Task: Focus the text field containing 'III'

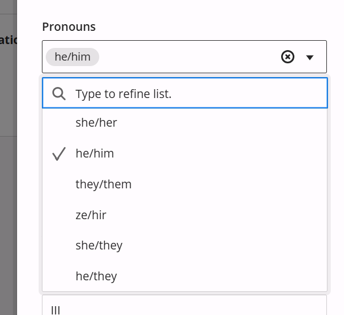Action: (184, 305)
